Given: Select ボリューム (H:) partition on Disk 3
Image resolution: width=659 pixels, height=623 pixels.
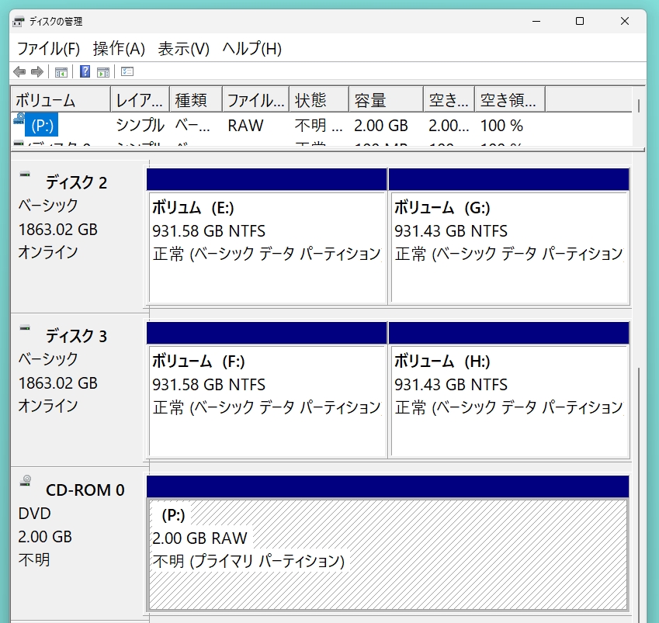Looking at the screenshot, I should 509,389.
